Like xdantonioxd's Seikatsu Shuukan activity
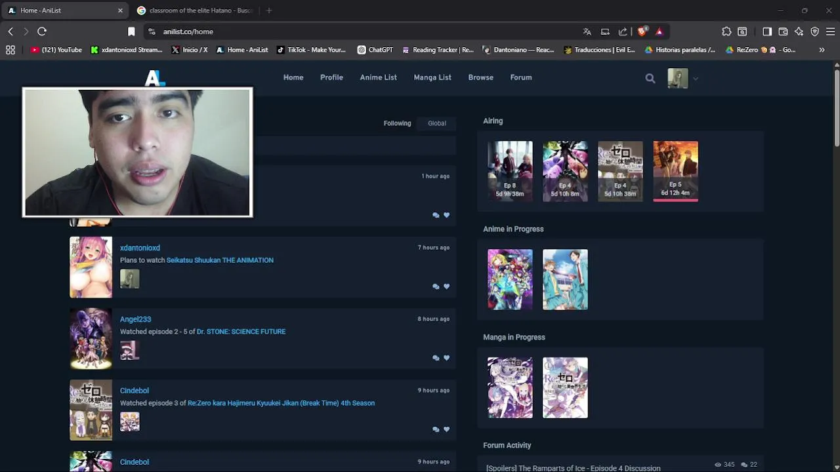 pos(447,286)
